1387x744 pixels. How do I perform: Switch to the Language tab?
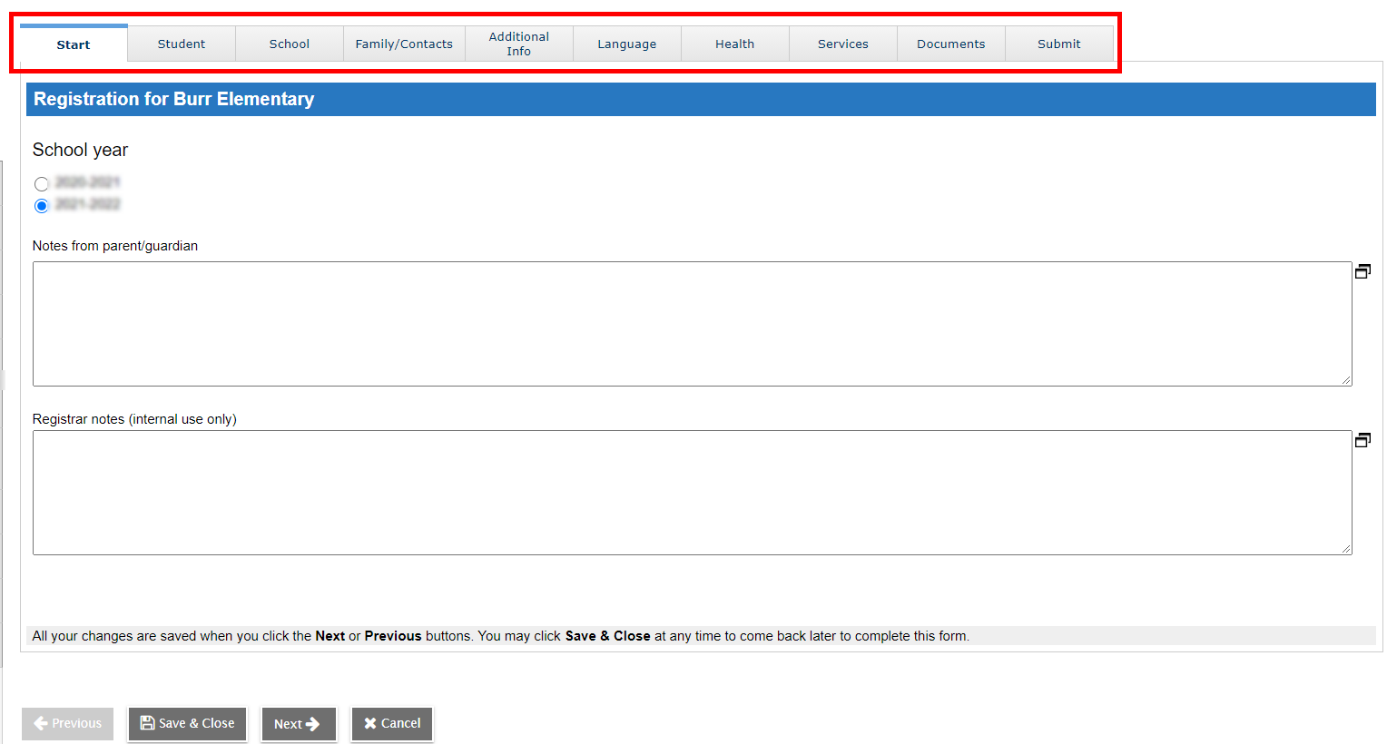(626, 43)
